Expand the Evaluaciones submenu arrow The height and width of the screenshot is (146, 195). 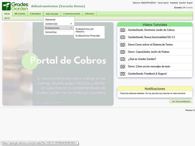(x=71, y=28)
